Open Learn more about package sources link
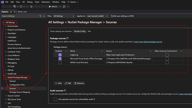The image size is (192, 108). pyautogui.click(x=148, y=42)
